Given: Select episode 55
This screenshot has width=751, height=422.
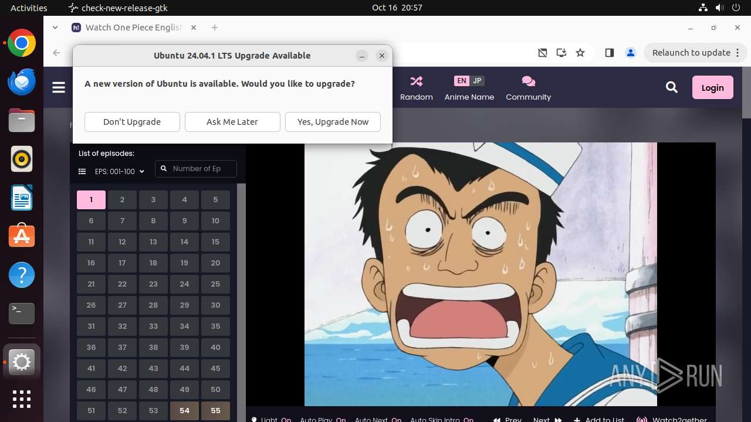Looking at the screenshot, I should coord(215,411).
